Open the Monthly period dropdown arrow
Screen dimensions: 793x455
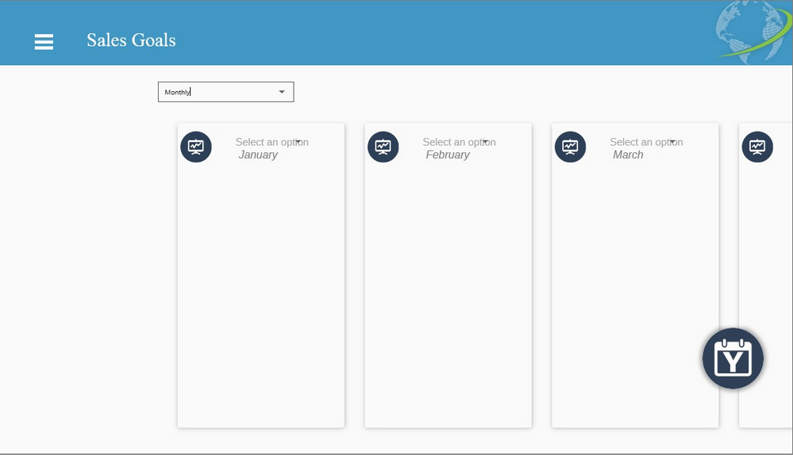pos(282,92)
